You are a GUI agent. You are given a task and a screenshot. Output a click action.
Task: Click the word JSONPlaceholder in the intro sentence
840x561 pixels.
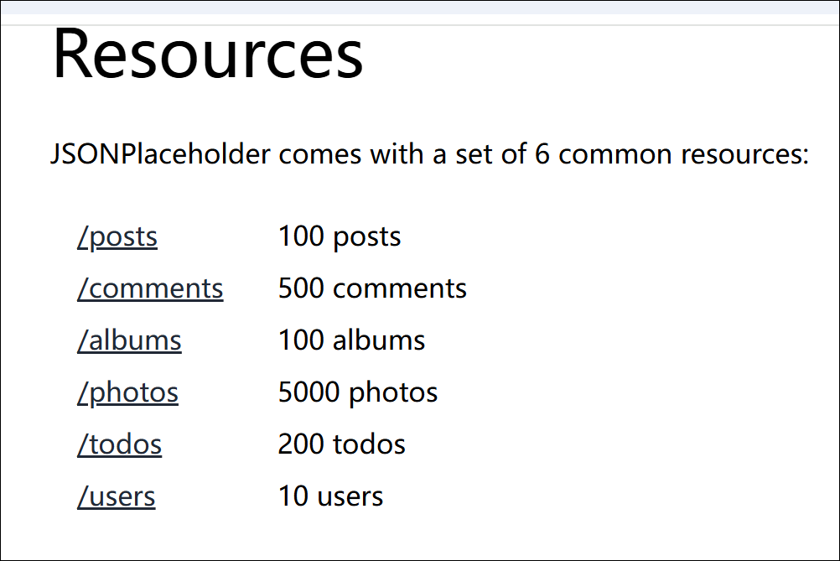[x=161, y=154]
